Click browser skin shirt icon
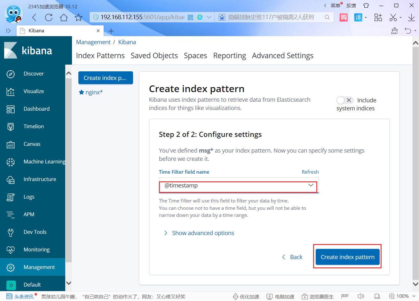 tap(366, 5)
